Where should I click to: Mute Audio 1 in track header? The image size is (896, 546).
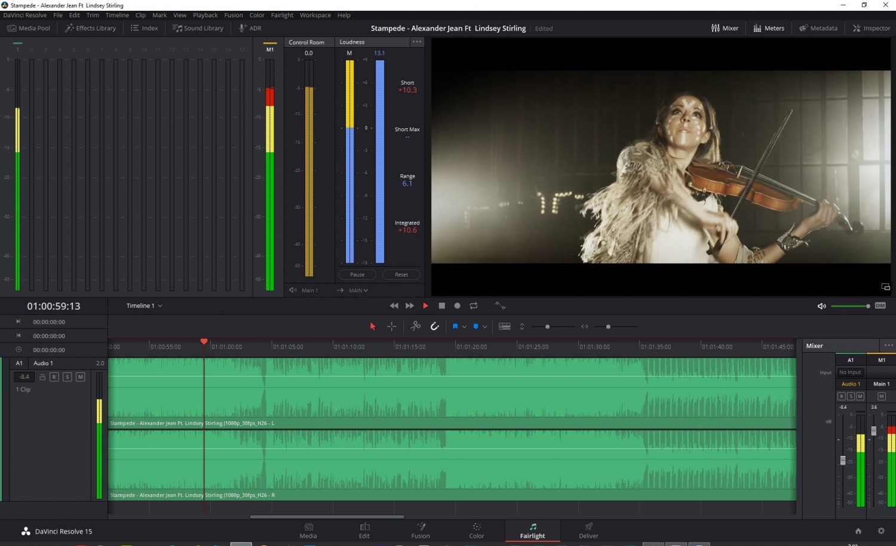81,377
